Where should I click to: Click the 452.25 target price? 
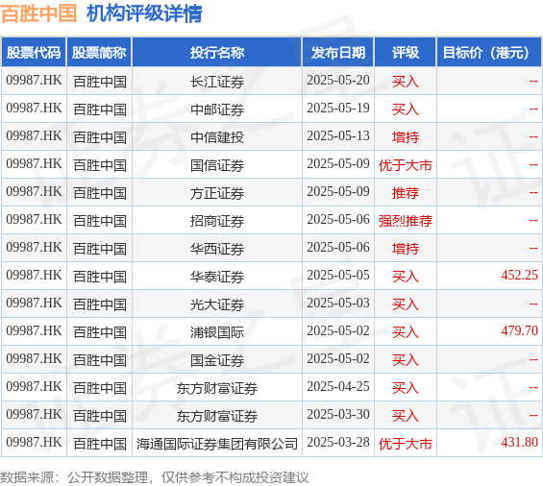(519, 276)
